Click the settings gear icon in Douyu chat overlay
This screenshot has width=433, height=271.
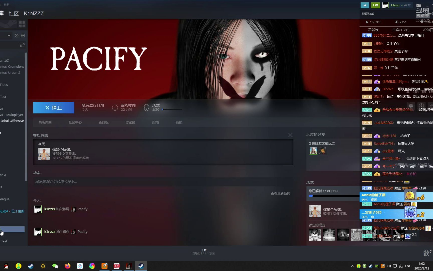(411, 106)
